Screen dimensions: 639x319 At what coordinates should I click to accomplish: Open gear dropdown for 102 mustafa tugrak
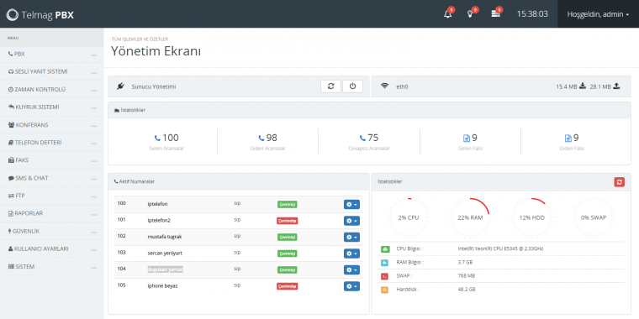[x=351, y=238]
